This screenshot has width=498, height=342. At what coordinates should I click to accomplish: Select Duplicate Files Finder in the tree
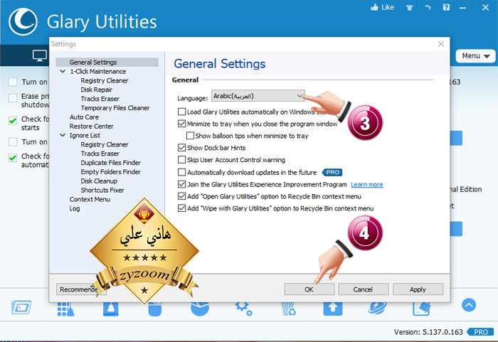pyautogui.click(x=110, y=163)
